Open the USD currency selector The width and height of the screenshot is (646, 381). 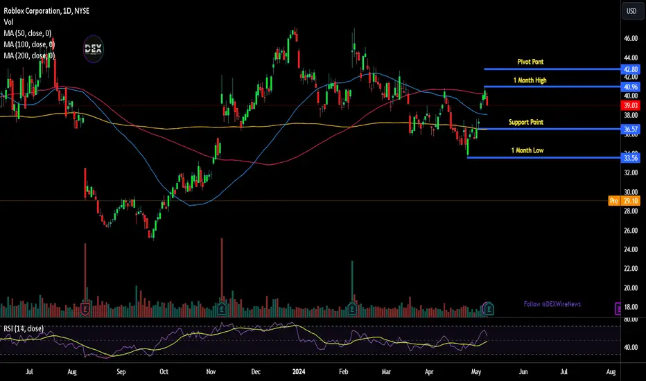point(631,11)
